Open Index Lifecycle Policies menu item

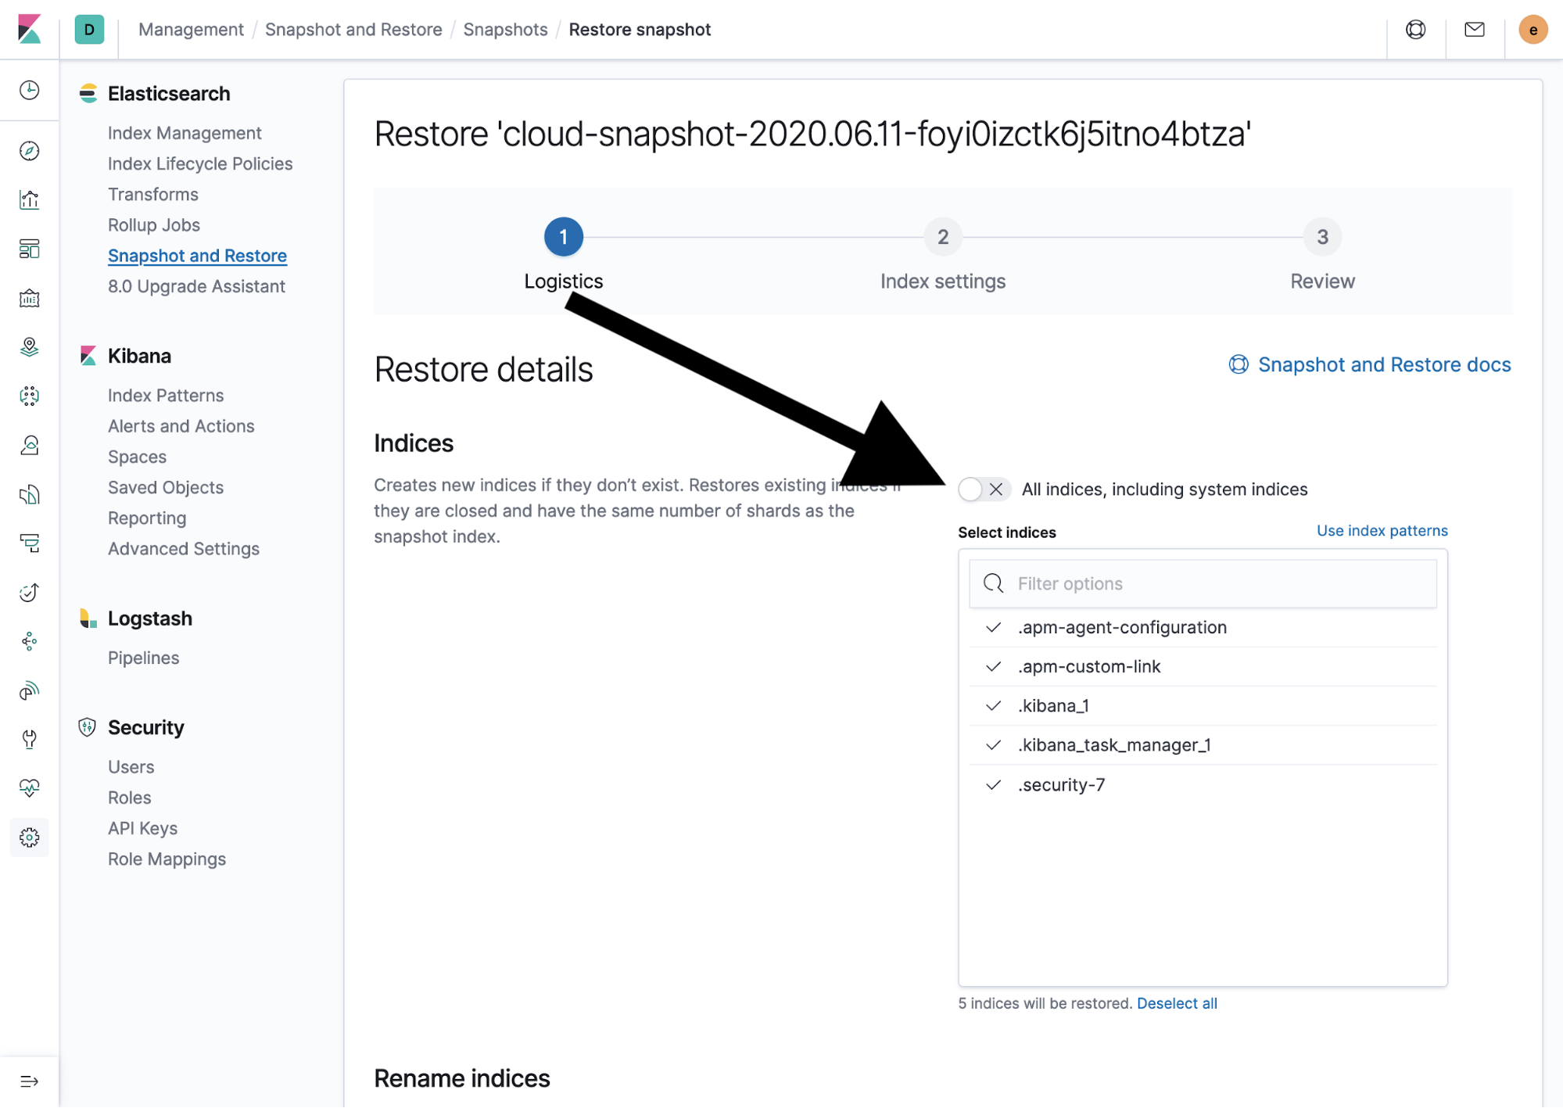(x=200, y=163)
